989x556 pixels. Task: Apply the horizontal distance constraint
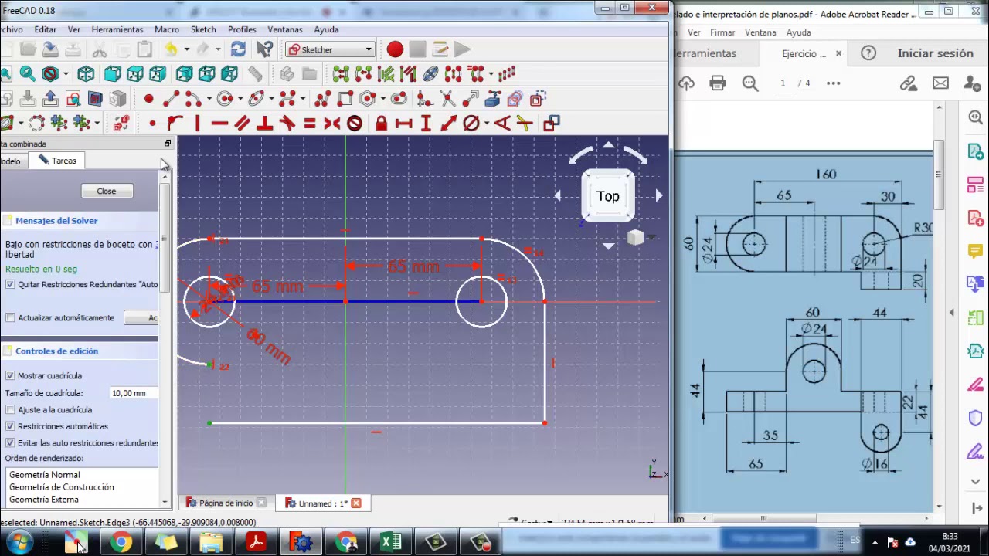[403, 123]
